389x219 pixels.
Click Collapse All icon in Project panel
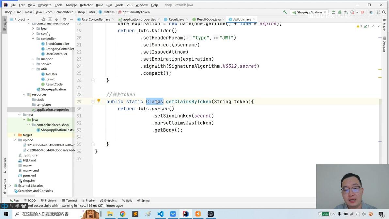click(56, 19)
